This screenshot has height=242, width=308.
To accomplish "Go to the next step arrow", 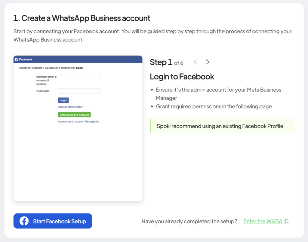I will click(208, 62).
